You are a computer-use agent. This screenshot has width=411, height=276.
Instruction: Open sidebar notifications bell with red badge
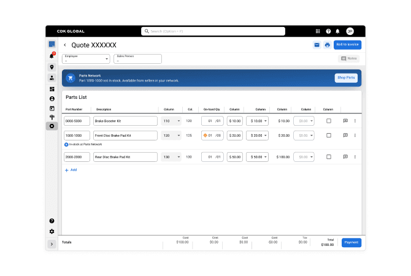[52, 56]
